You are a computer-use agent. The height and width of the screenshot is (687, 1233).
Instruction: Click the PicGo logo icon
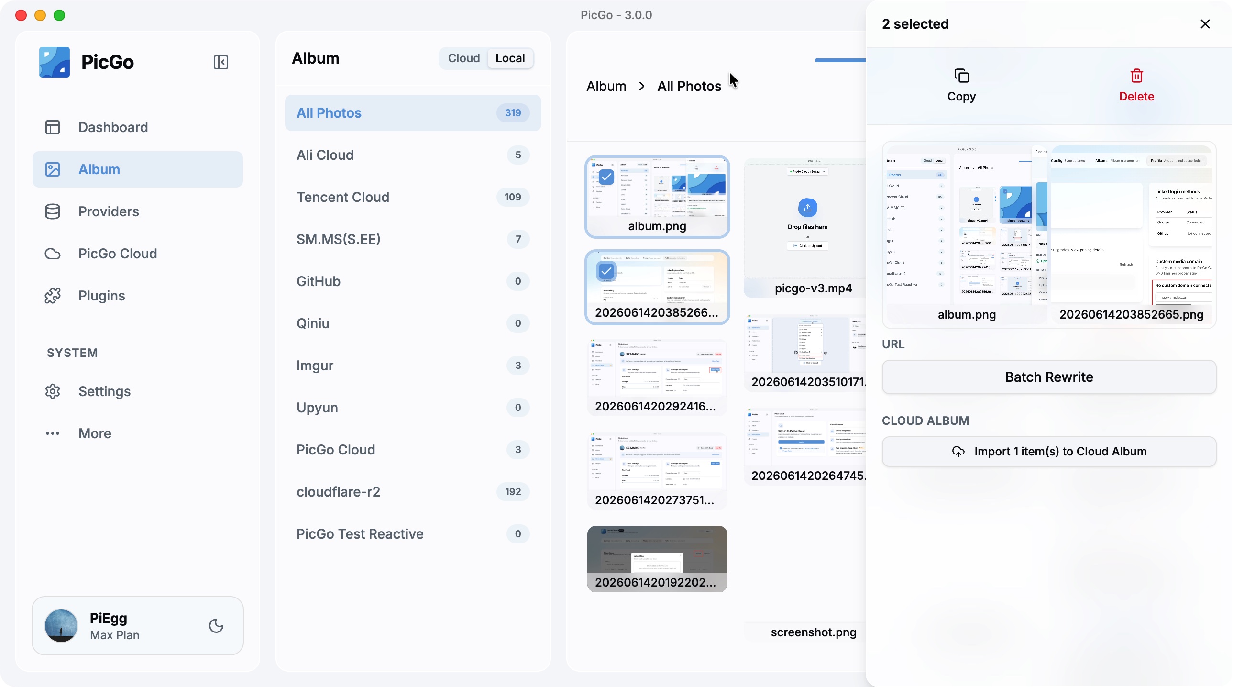pos(54,62)
